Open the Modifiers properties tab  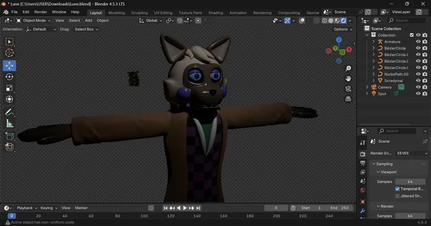point(363,211)
